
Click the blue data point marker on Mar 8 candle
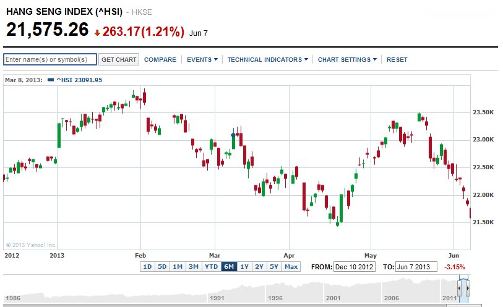pyautogui.click(x=233, y=135)
